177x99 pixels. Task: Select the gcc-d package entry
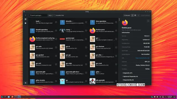74,47
